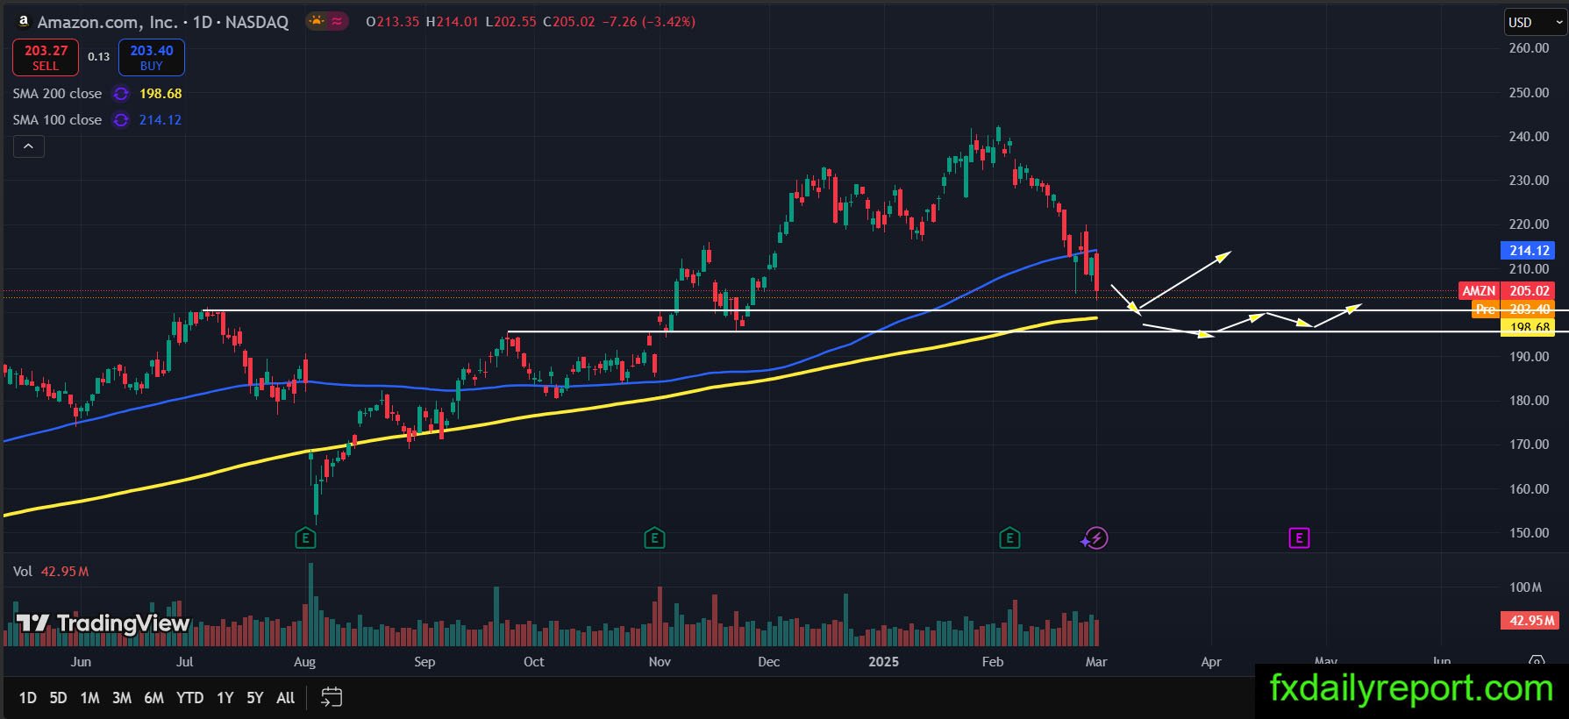1569x719 pixels.
Task: Click the purple icon beside SMA 200 close
Action: (121, 94)
